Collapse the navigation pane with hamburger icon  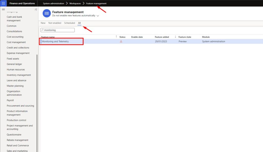coord(3,9)
